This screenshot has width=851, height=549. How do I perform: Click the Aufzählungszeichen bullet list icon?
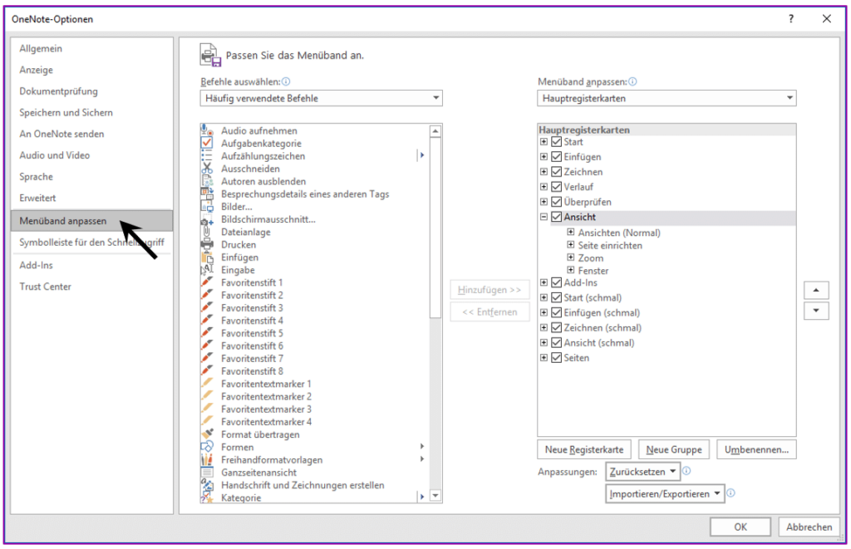coord(207,155)
